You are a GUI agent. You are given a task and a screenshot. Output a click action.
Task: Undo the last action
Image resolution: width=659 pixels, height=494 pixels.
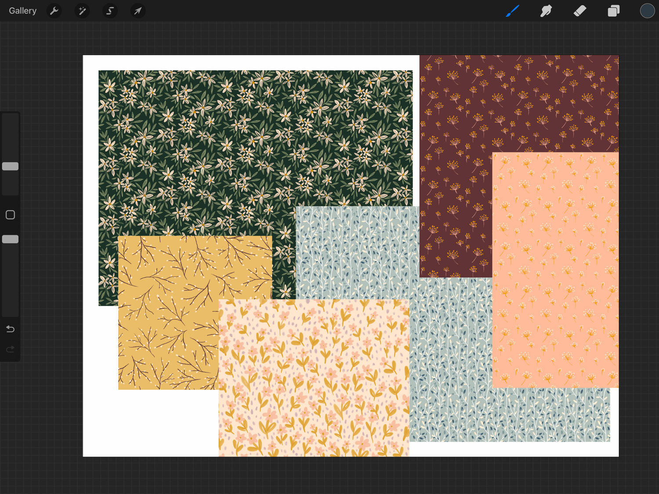click(10, 329)
